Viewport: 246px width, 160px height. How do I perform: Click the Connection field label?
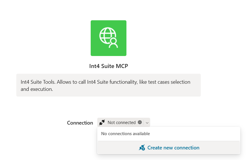tap(80, 123)
